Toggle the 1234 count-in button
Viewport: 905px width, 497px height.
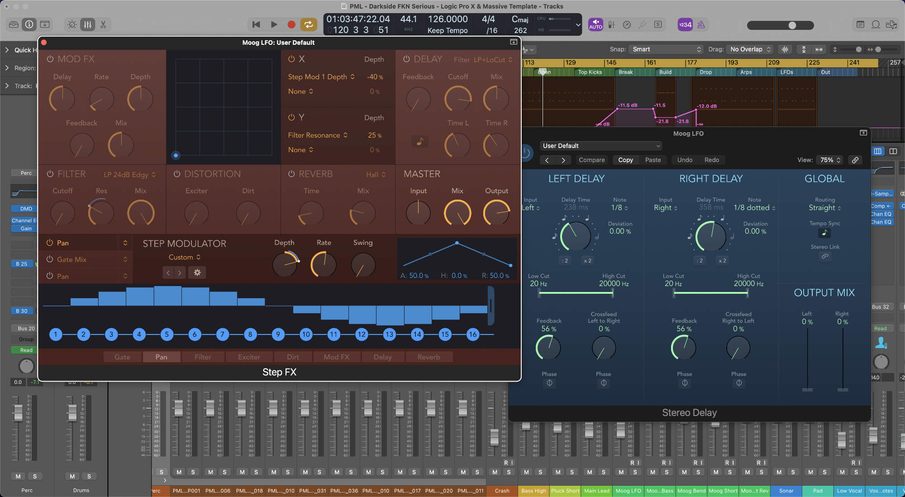click(685, 24)
